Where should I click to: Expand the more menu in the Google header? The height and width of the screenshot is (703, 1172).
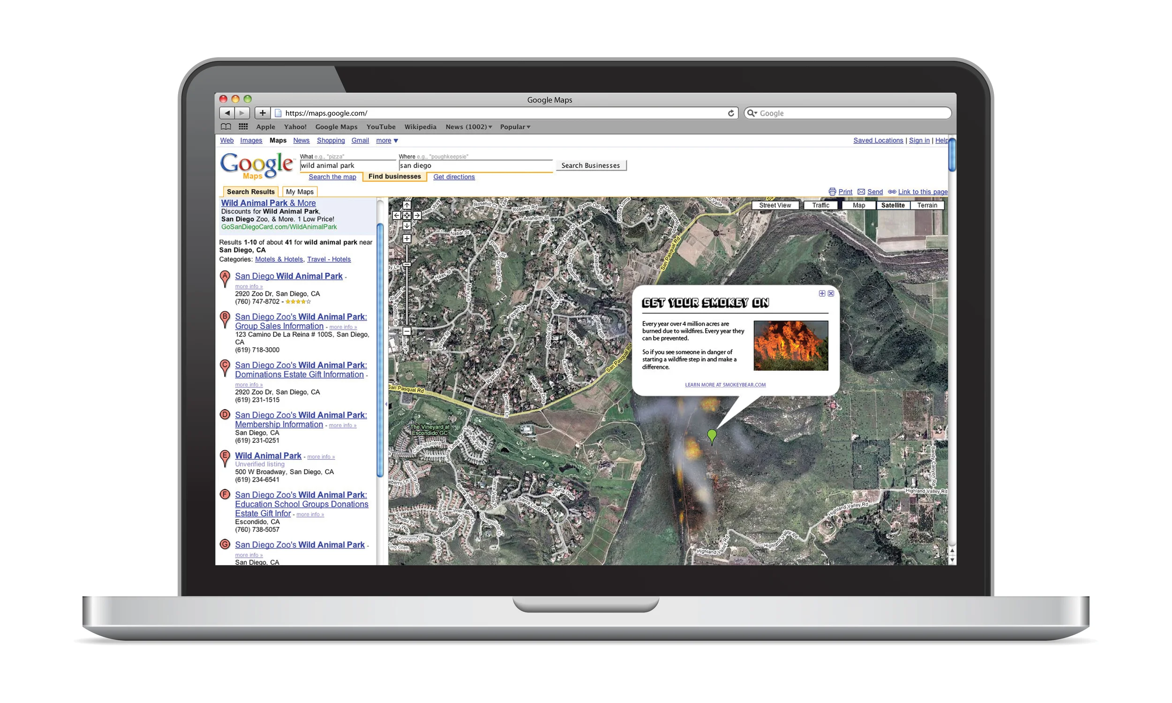[x=386, y=140]
